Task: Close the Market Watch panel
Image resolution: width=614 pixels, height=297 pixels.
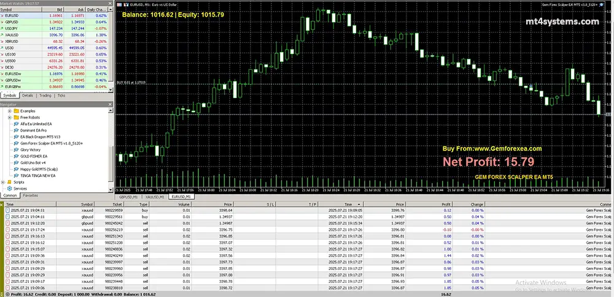Action: pyautogui.click(x=111, y=3)
